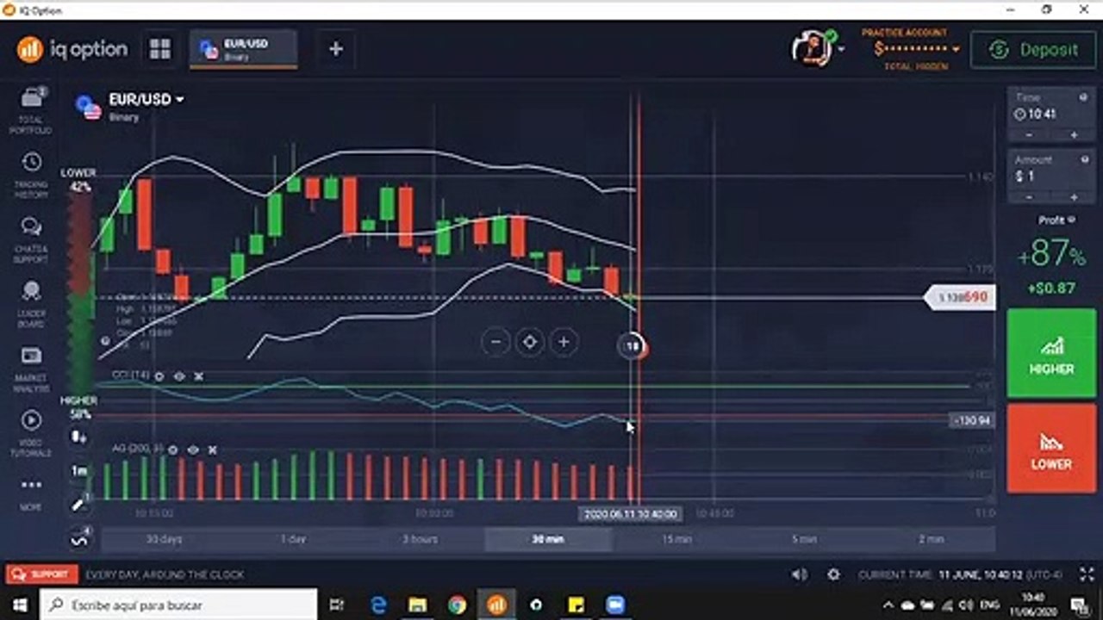Place a LOWER trade
Image resolution: width=1103 pixels, height=620 pixels.
(1051, 449)
